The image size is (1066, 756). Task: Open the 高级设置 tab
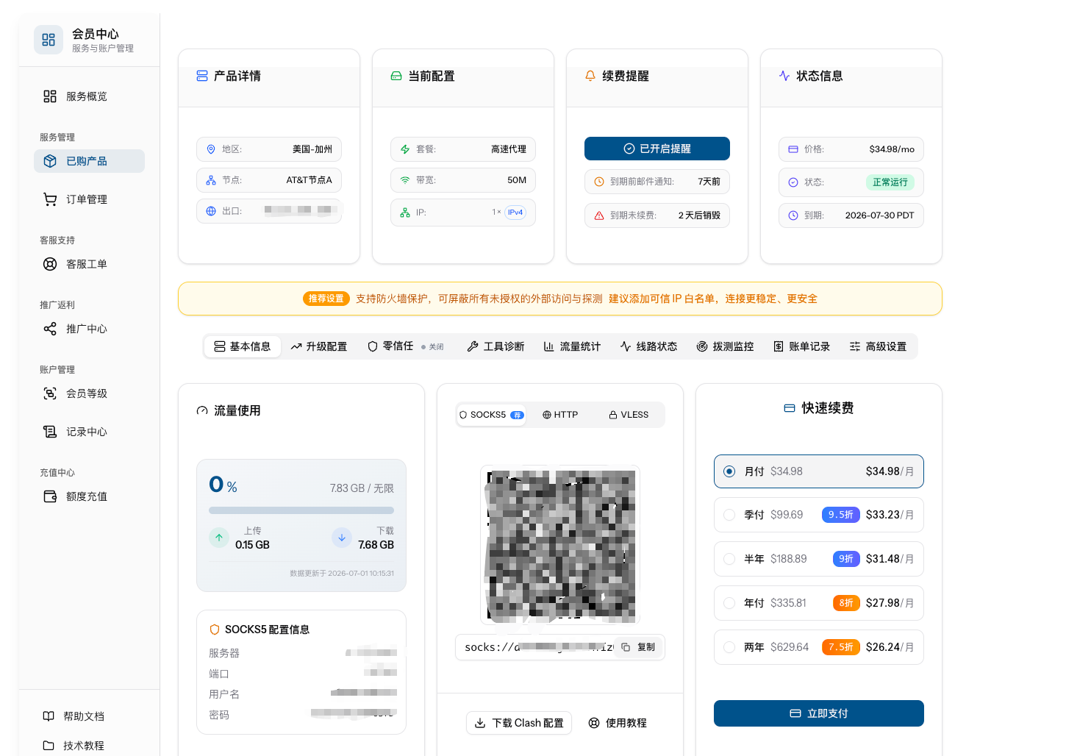click(879, 346)
